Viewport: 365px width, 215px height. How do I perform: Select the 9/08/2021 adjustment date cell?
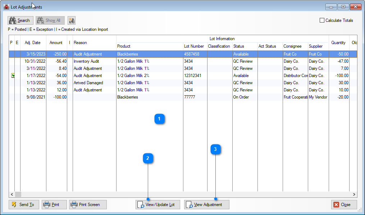(33, 97)
